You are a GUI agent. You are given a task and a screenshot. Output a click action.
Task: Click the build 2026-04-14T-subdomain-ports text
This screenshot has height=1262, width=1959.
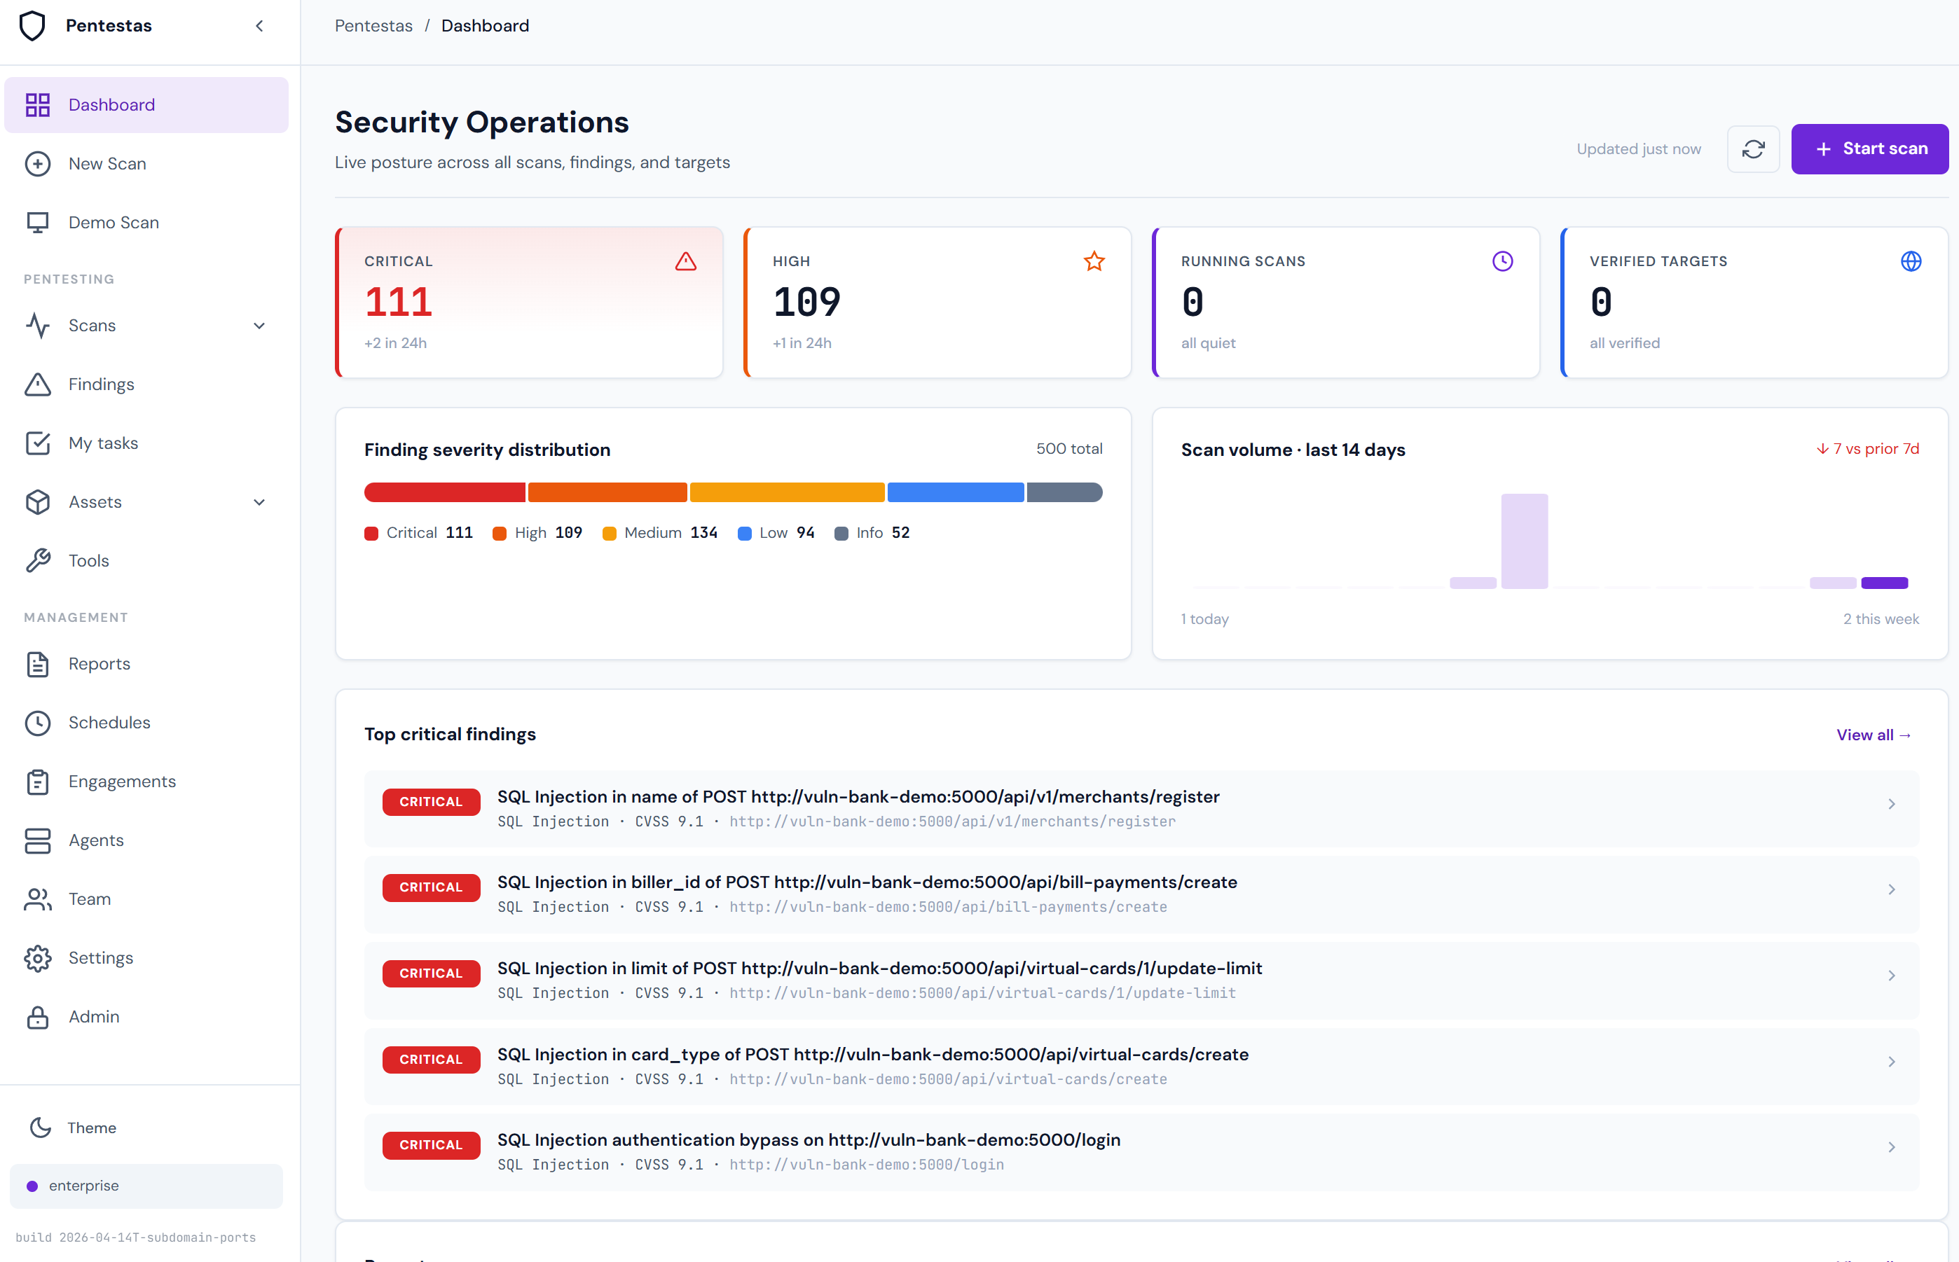[x=136, y=1237]
